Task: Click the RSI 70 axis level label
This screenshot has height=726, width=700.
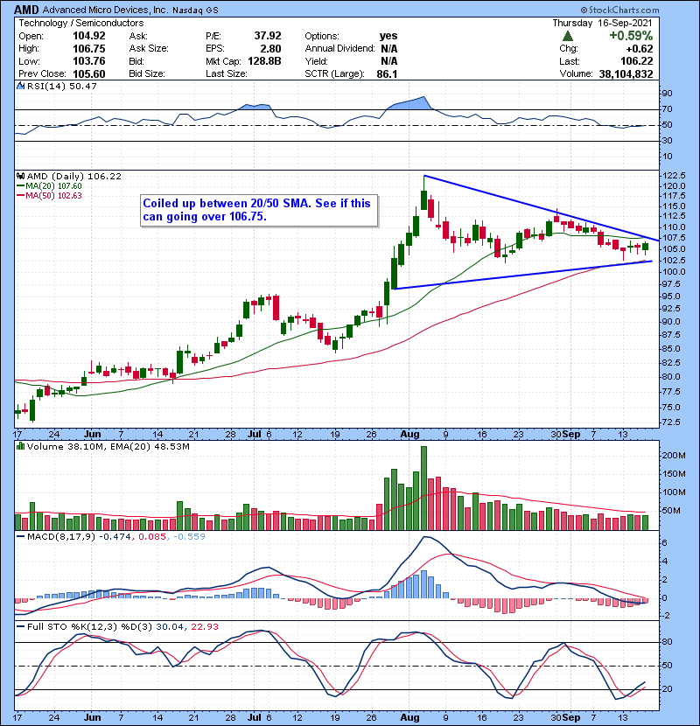Action: 668,109
